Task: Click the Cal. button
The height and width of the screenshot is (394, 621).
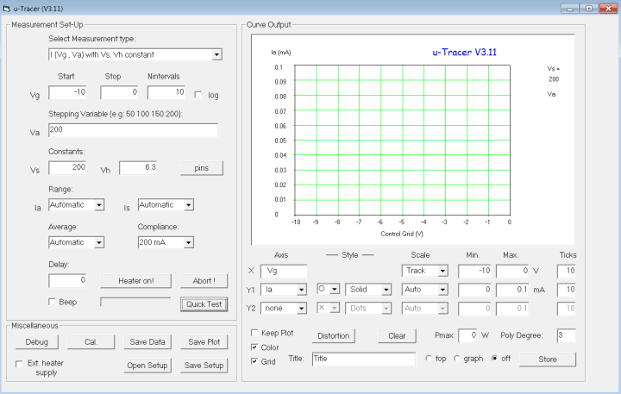Action: 91,342
